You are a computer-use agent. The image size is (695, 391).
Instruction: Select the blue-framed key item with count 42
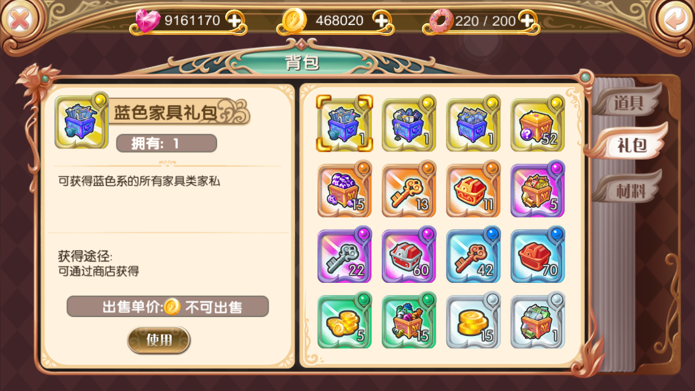(x=473, y=255)
